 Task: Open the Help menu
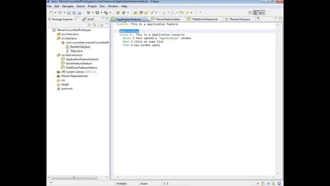point(124,6)
